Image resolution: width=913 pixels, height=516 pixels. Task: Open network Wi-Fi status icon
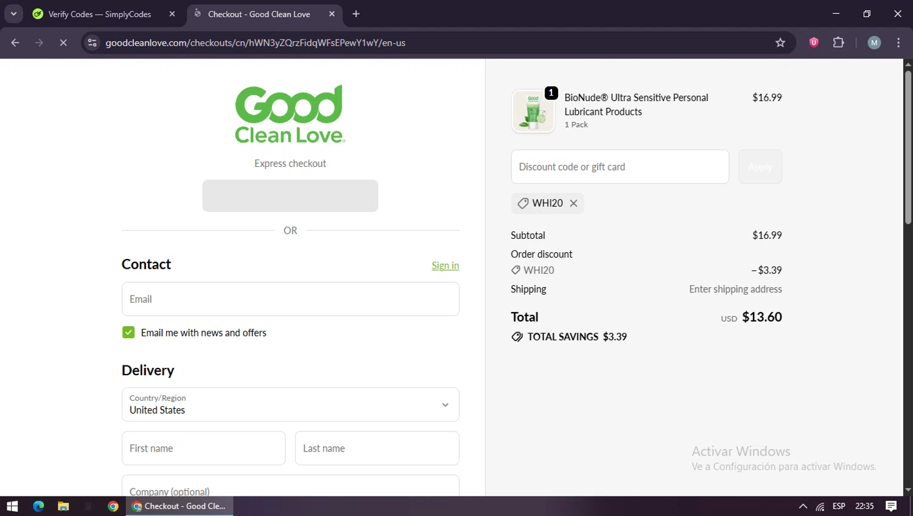pyautogui.click(x=820, y=506)
